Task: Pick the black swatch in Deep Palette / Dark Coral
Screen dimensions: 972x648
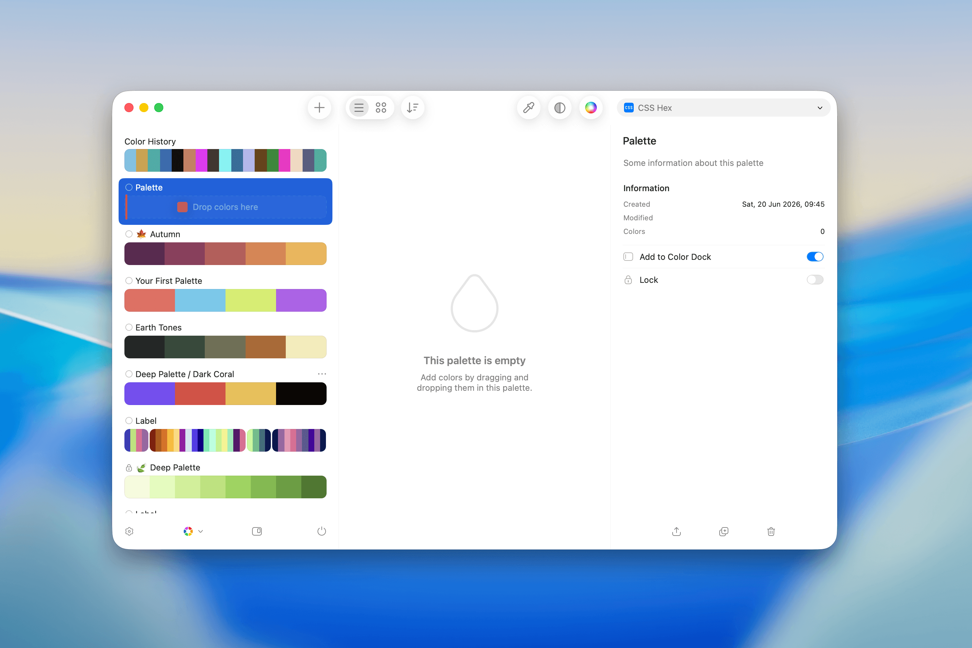Action: pos(301,394)
